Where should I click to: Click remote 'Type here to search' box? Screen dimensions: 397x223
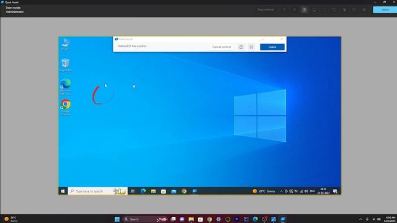[97, 191]
